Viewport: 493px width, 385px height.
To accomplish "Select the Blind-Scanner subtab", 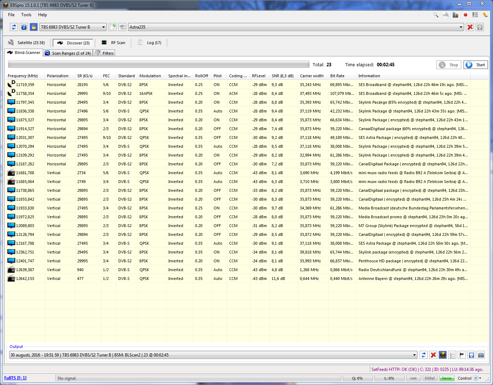I will tap(24, 53).
